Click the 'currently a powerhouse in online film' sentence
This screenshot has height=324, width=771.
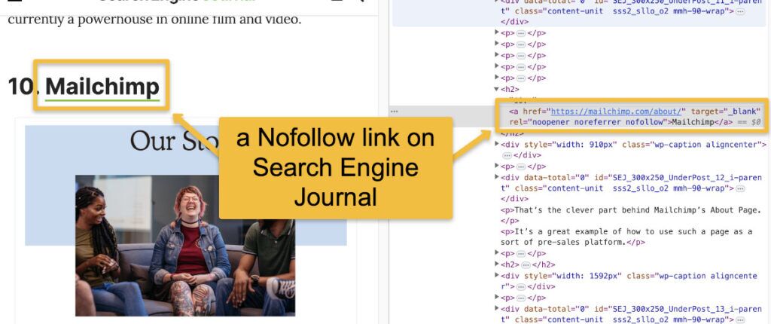point(154,20)
